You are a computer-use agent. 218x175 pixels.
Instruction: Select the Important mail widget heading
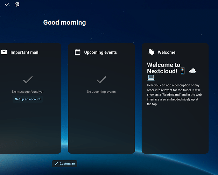(x=24, y=52)
